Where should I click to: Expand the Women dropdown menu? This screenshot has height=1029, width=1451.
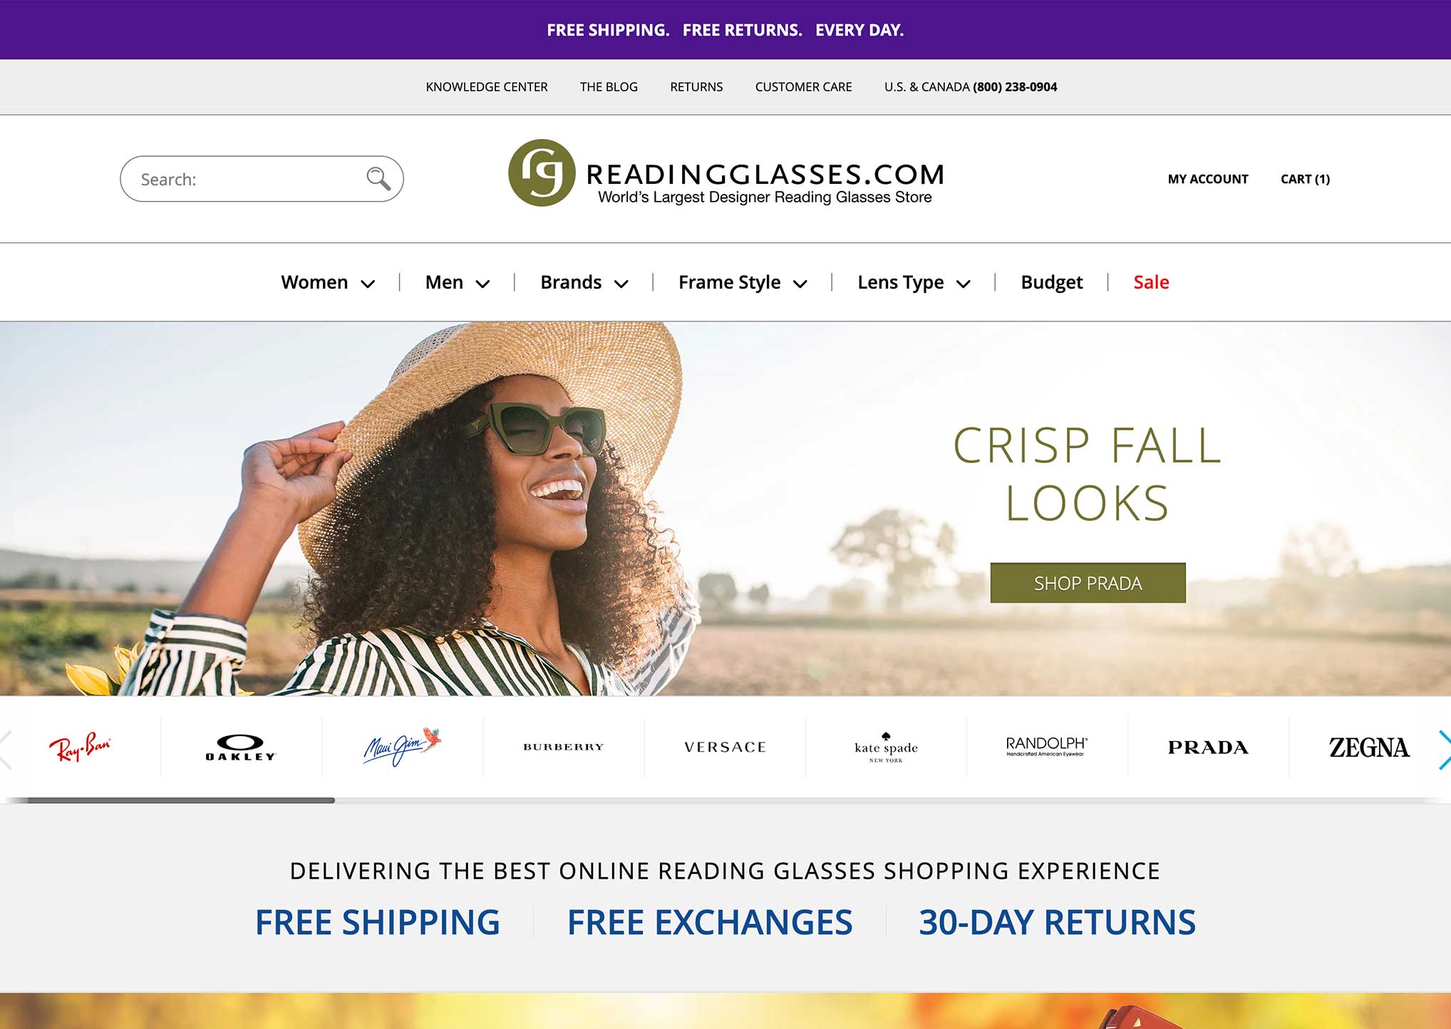(328, 282)
